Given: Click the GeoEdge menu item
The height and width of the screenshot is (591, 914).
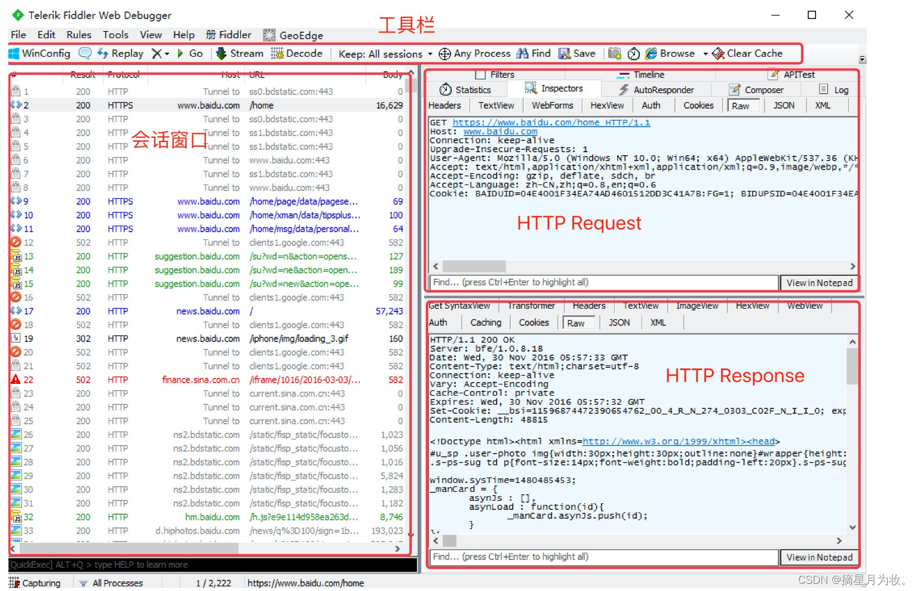Looking at the screenshot, I should pos(293,35).
